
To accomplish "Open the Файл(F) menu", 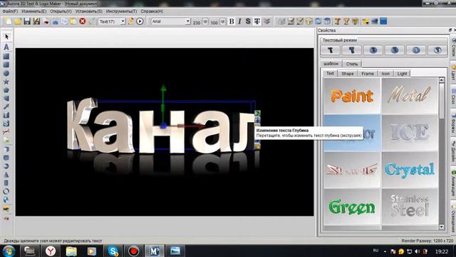I will pos(10,11).
